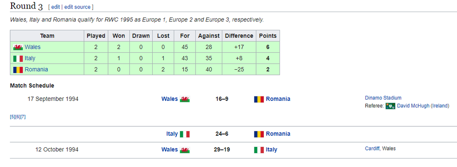Follow the Cardiff venue link
Image resolution: width=457 pixels, height=167 pixels.
point(372,148)
